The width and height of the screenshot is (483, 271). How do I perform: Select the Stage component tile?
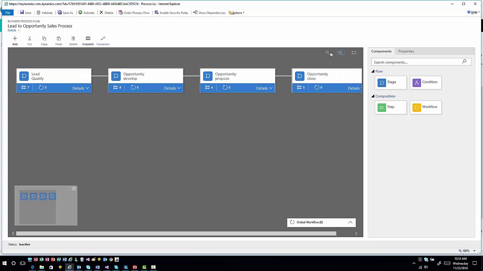[x=391, y=82]
